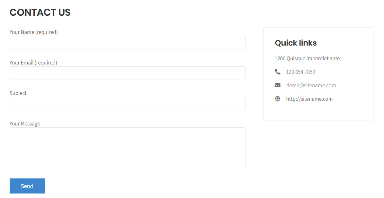384x198 pixels.
Task: Click the 1200 Quisque imperdiet ante address
Action: coord(308,58)
